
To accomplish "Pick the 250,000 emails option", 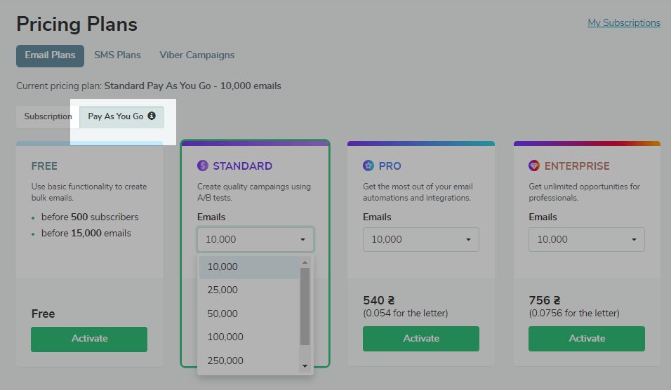I will point(225,361).
